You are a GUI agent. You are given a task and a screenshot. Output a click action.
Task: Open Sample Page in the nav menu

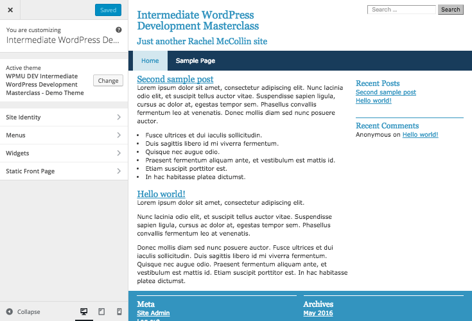(195, 61)
